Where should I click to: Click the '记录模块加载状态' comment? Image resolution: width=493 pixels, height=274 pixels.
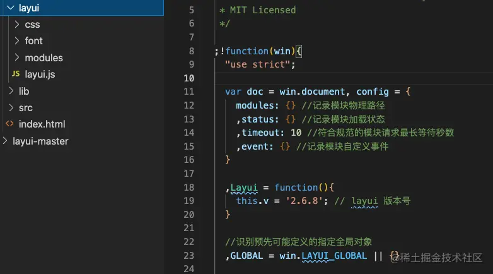(x=343, y=119)
